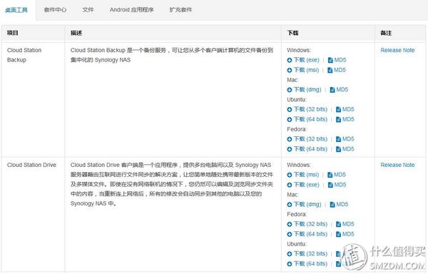Click 'Ubuntu:' label in Backup row
Image resolution: width=428 pixels, height=274 pixels.
pyautogui.click(x=297, y=100)
